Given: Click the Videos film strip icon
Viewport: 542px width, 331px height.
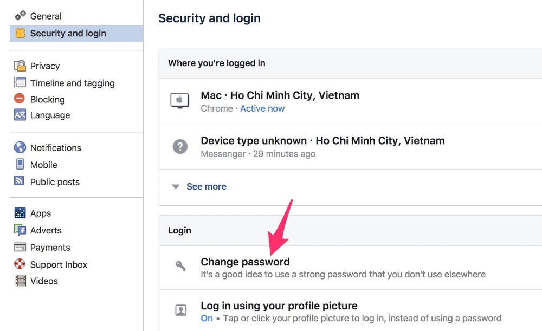Looking at the screenshot, I should pyautogui.click(x=21, y=281).
